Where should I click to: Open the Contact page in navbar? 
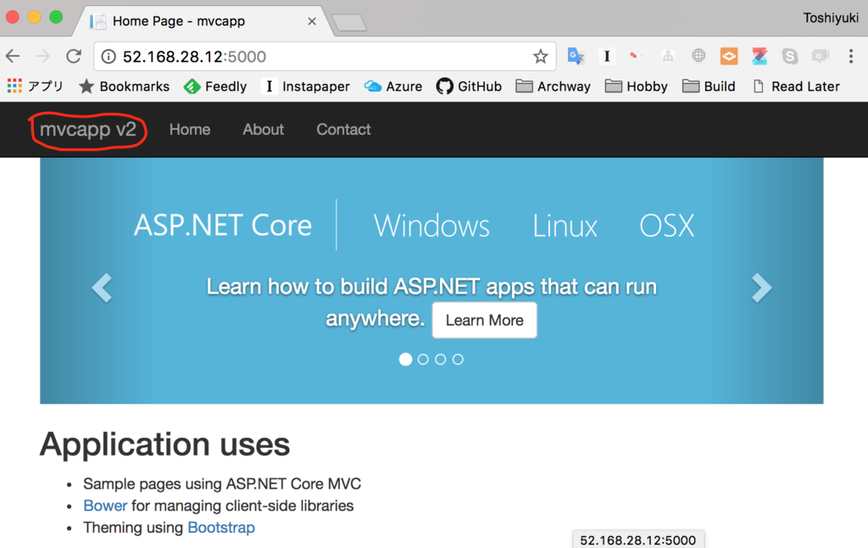tap(343, 130)
